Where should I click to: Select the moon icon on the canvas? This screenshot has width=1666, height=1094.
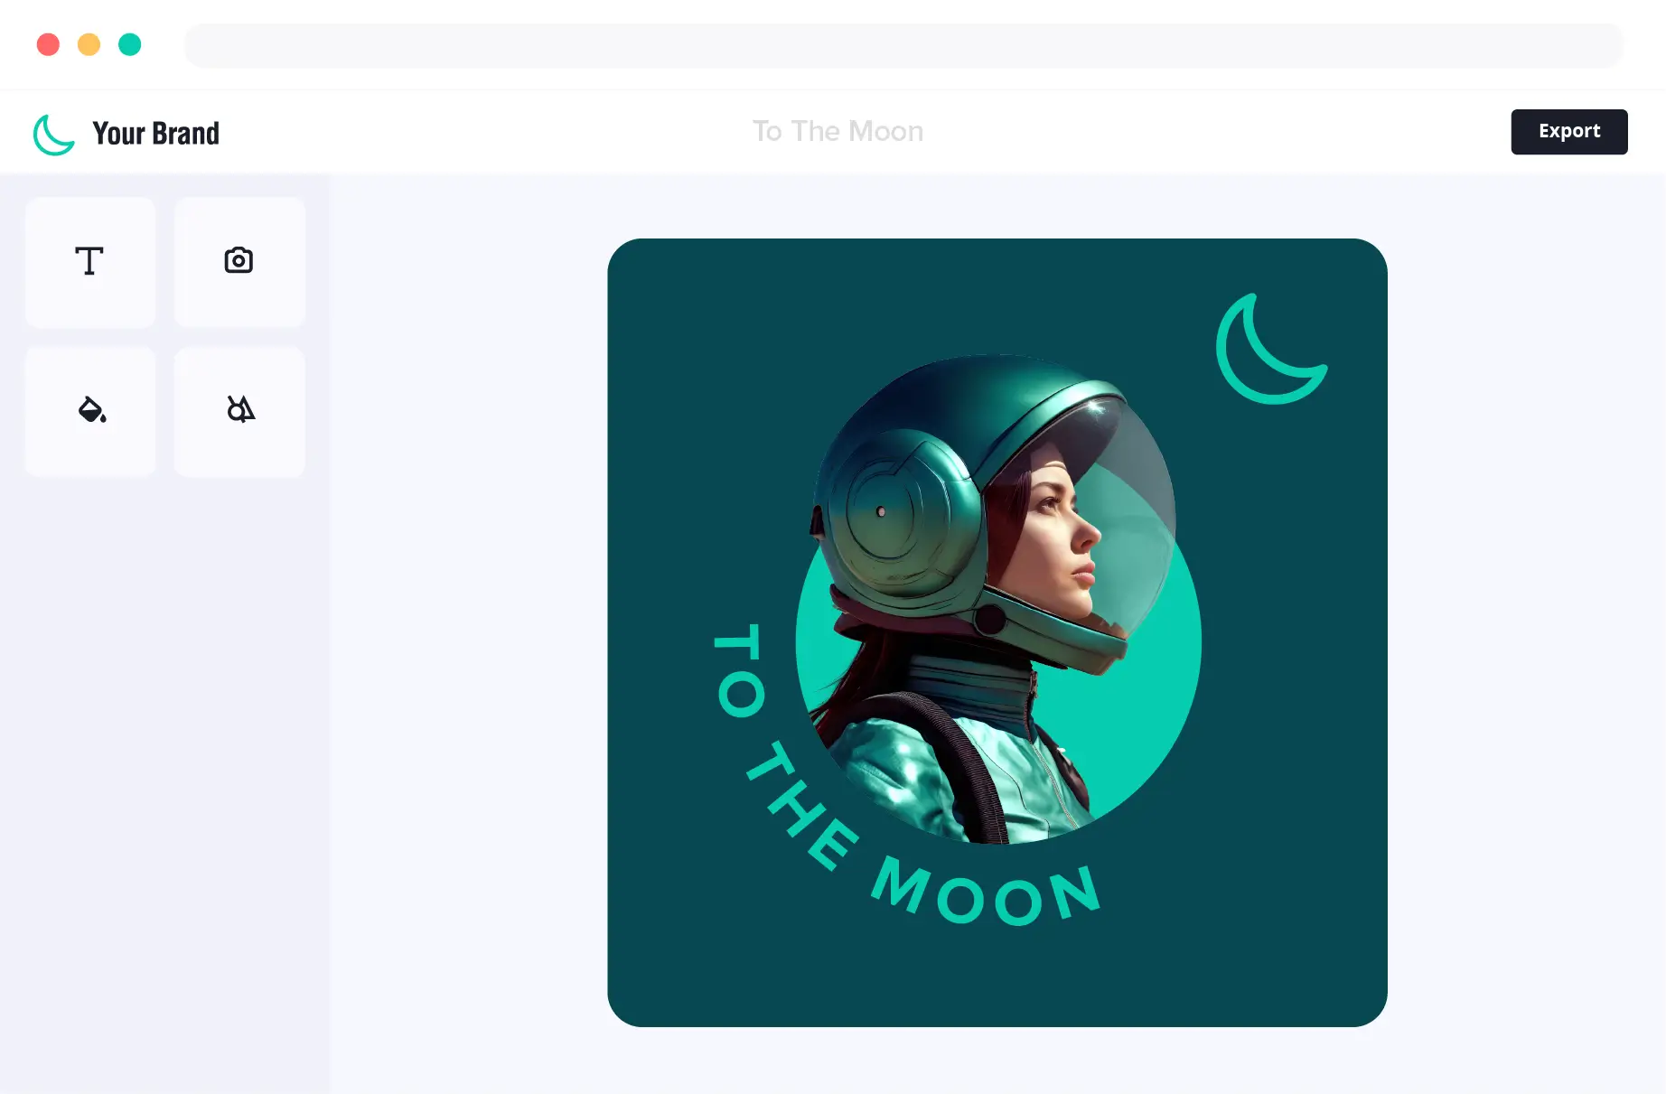(x=1270, y=349)
